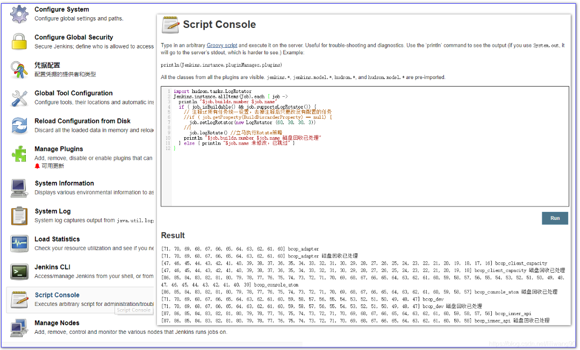This screenshot has width=580, height=350.
Task: Click the Jenkins CLI terminal icon
Action: click(19, 272)
